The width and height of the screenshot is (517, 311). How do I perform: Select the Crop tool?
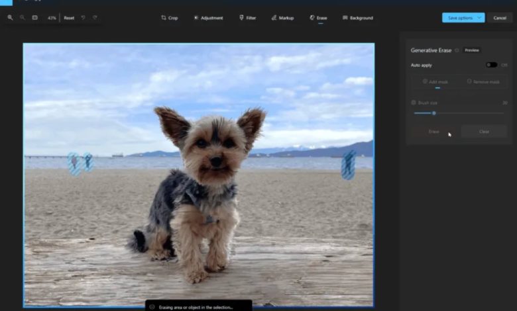[170, 18]
